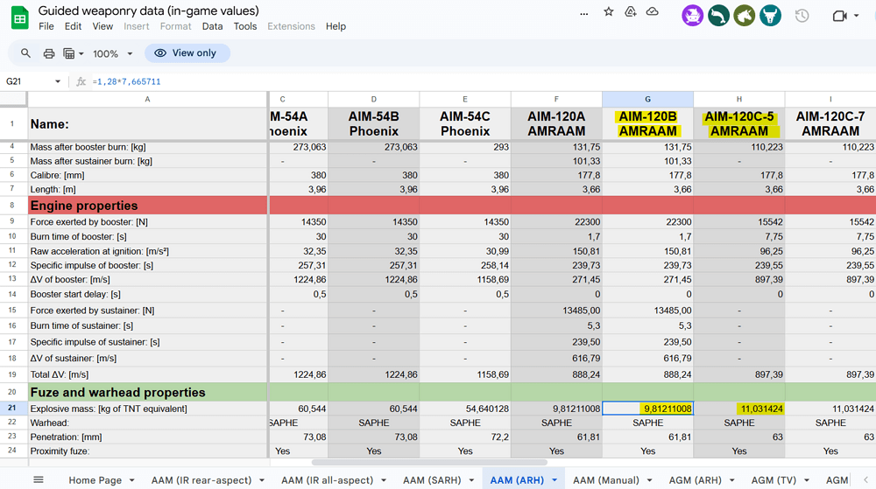Screen dimensions: 876x489
Task: Open the filter views dropdown
Action: [74, 53]
